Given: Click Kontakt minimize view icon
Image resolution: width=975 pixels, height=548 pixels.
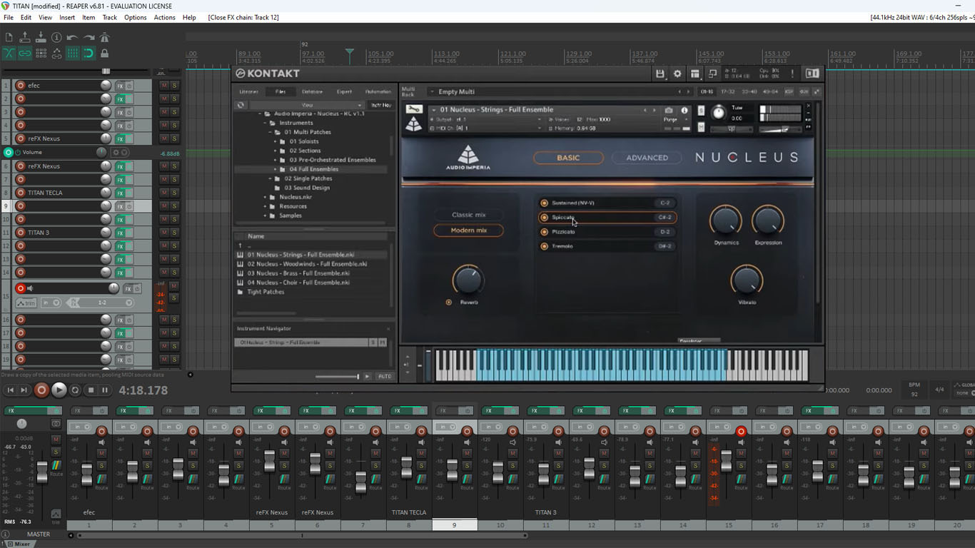Looking at the screenshot, I should [712, 73].
